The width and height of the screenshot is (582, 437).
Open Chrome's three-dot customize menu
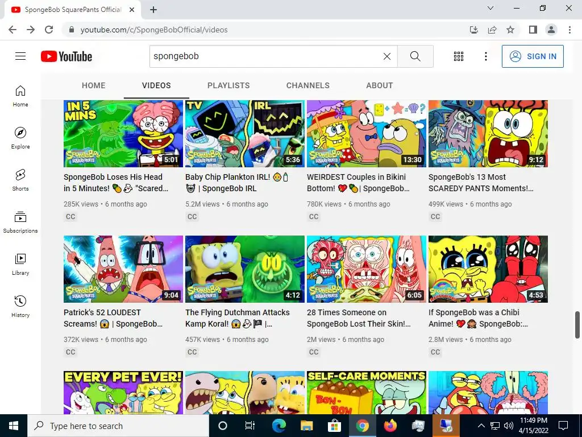coord(569,30)
